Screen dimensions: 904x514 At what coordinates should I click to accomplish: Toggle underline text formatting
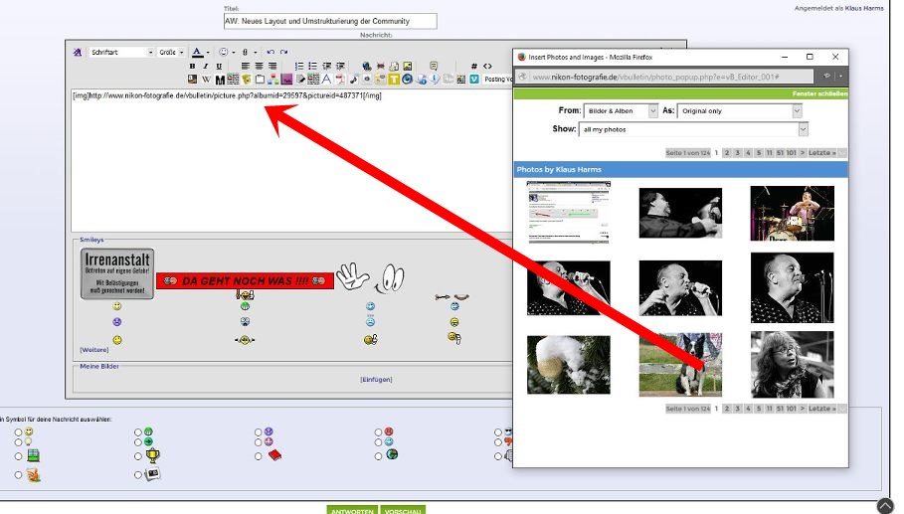pyautogui.click(x=219, y=67)
